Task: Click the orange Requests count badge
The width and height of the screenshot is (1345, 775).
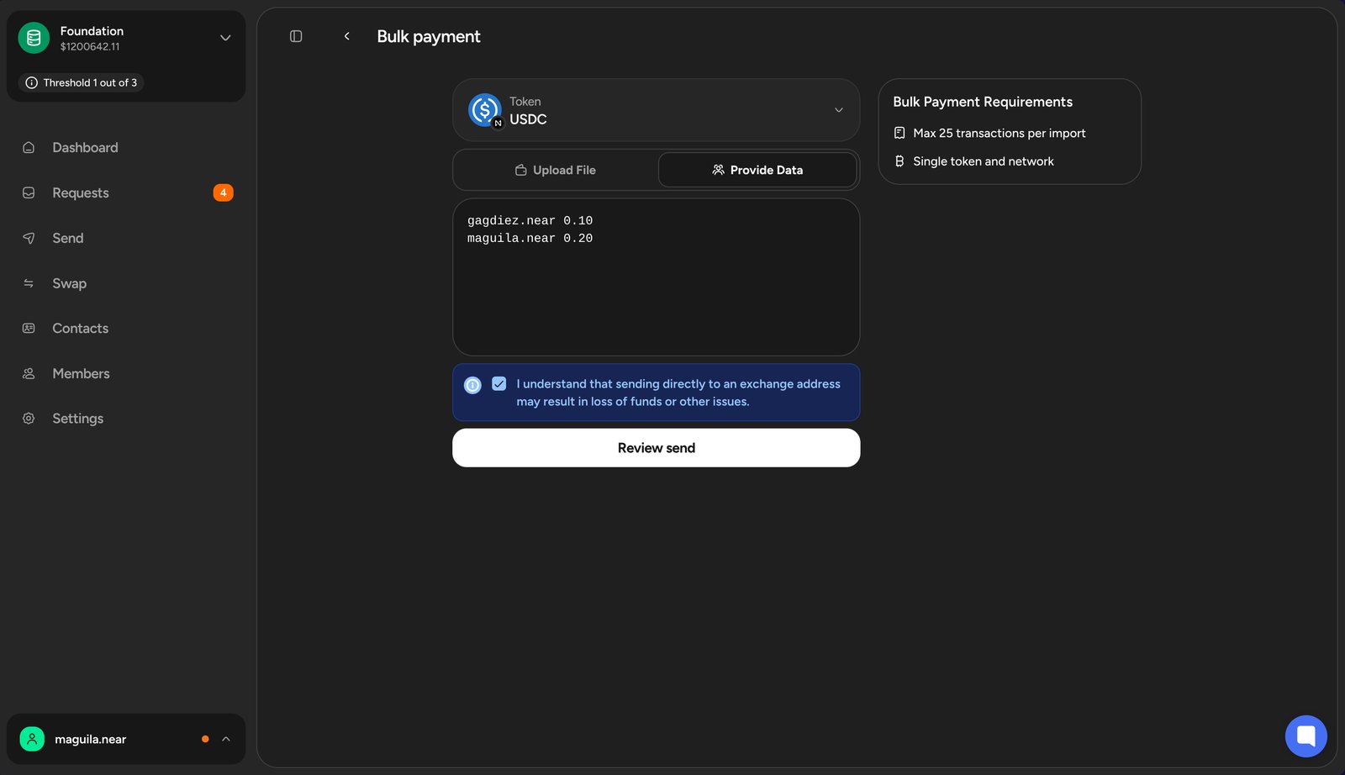Action: click(x=223, y=192)
